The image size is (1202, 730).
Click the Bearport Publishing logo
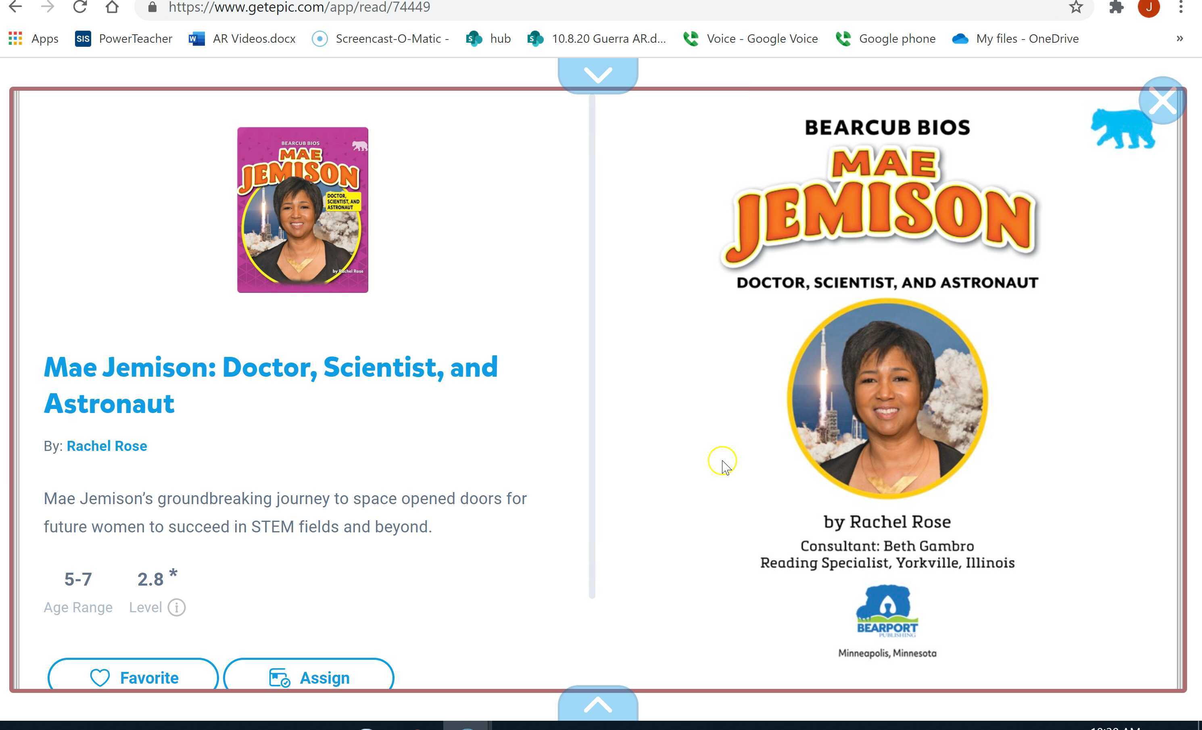(887, 611)
